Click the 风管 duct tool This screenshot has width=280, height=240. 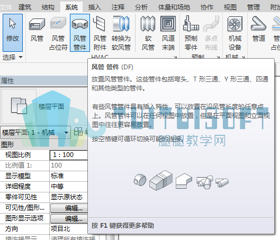point(37,30)
